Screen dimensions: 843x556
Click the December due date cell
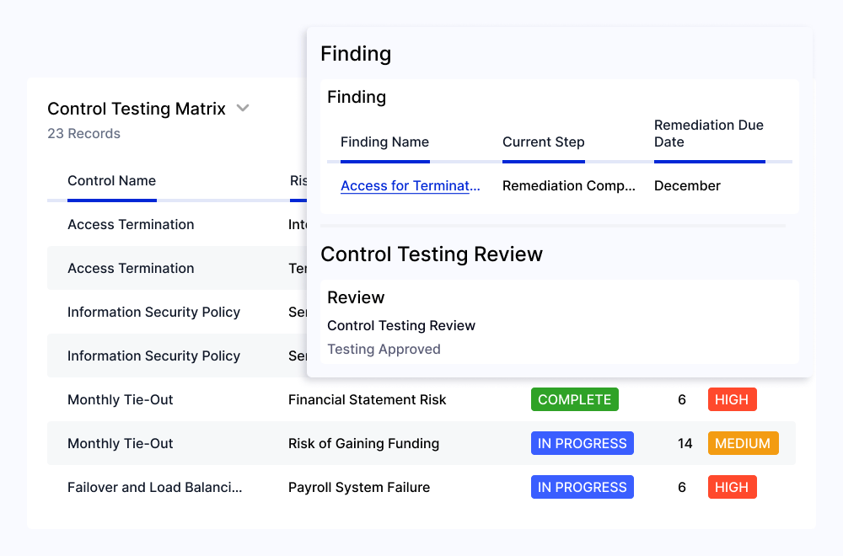[x=687, y=186]
